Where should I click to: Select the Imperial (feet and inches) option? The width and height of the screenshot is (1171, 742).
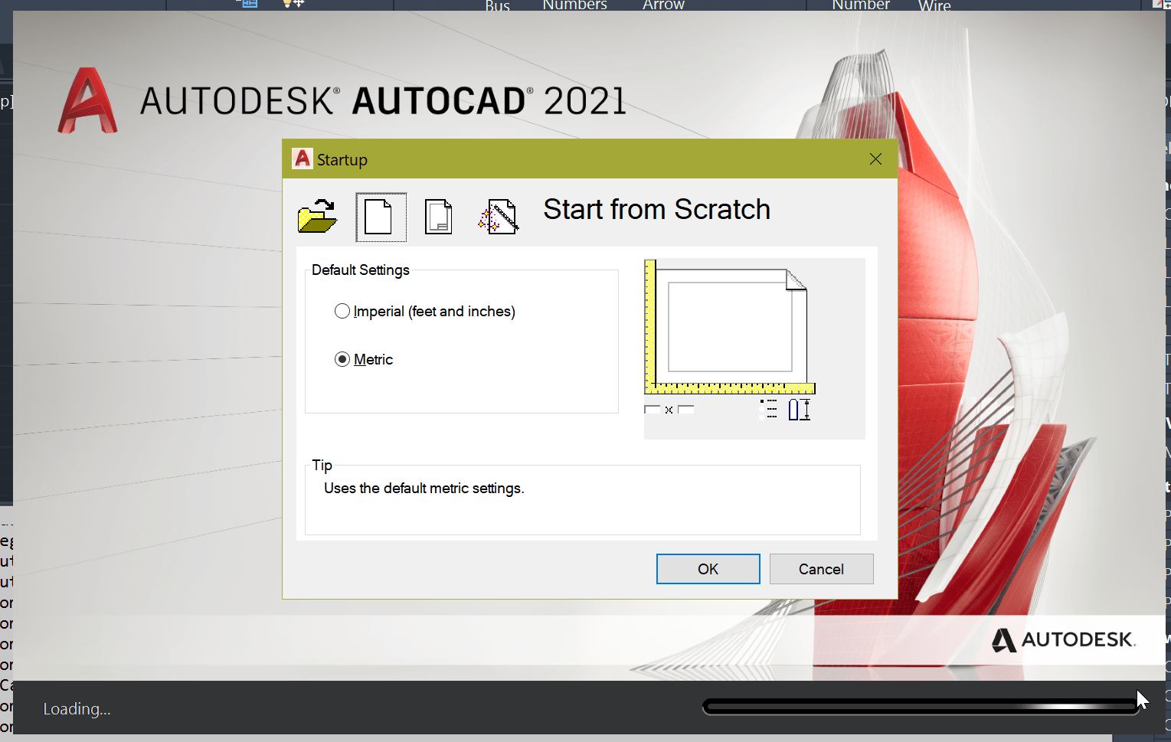425,311
